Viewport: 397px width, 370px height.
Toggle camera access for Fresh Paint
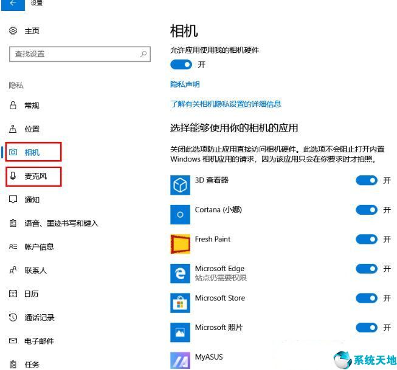tap(367, 239)
